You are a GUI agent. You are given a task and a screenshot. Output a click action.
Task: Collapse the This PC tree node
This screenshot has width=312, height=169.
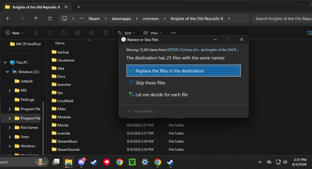(x=5, y=63)
